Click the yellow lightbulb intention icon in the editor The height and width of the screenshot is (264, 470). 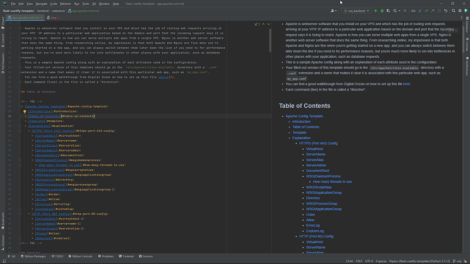tap(24, 112)
